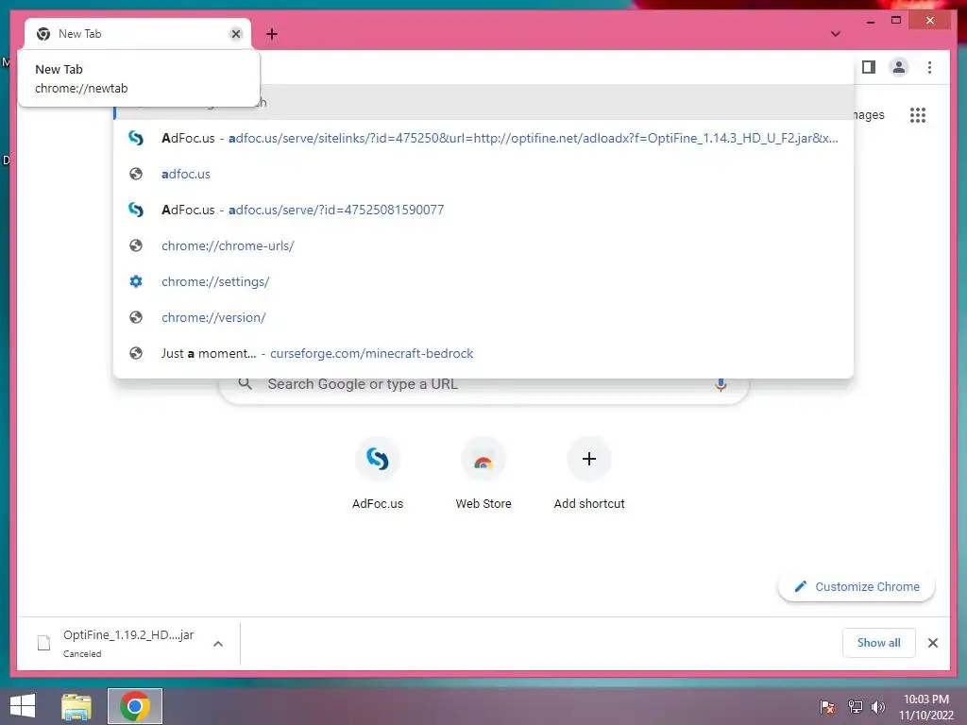Open the Web Store shortcut
967x725 pixels.
483,474
